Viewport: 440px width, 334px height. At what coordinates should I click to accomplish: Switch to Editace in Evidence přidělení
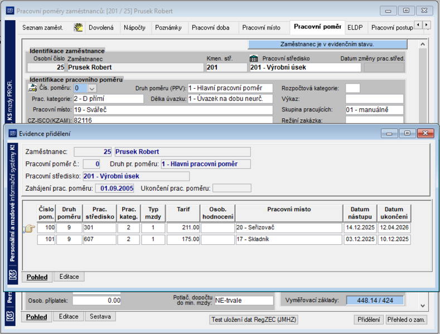(69, 277)
